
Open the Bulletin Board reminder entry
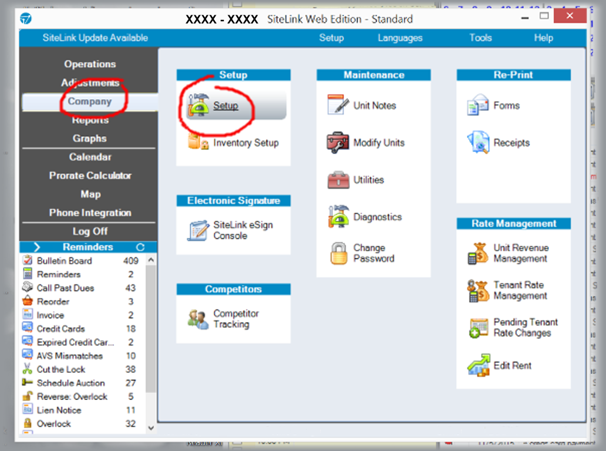point(64,261)
